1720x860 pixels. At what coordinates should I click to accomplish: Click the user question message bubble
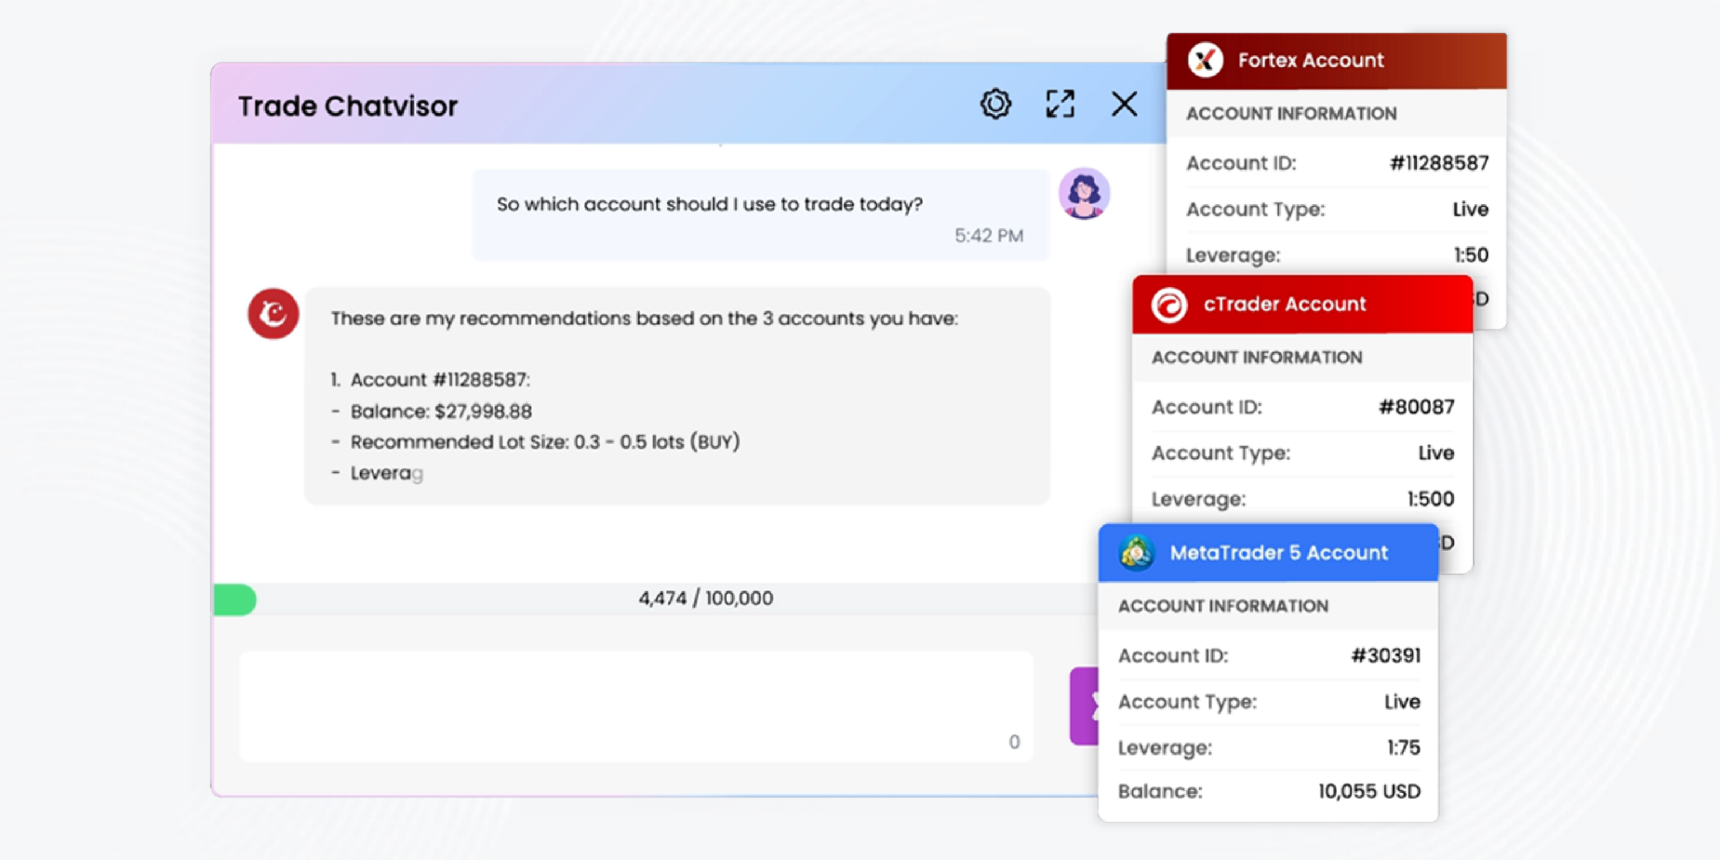point(759,215)
